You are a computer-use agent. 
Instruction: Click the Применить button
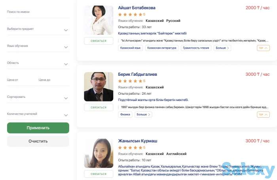pos(38,128)
